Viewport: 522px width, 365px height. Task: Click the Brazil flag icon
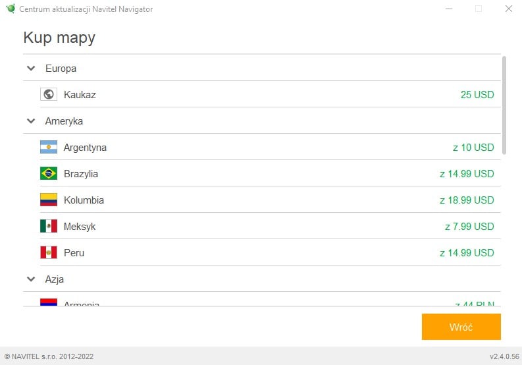49,173
